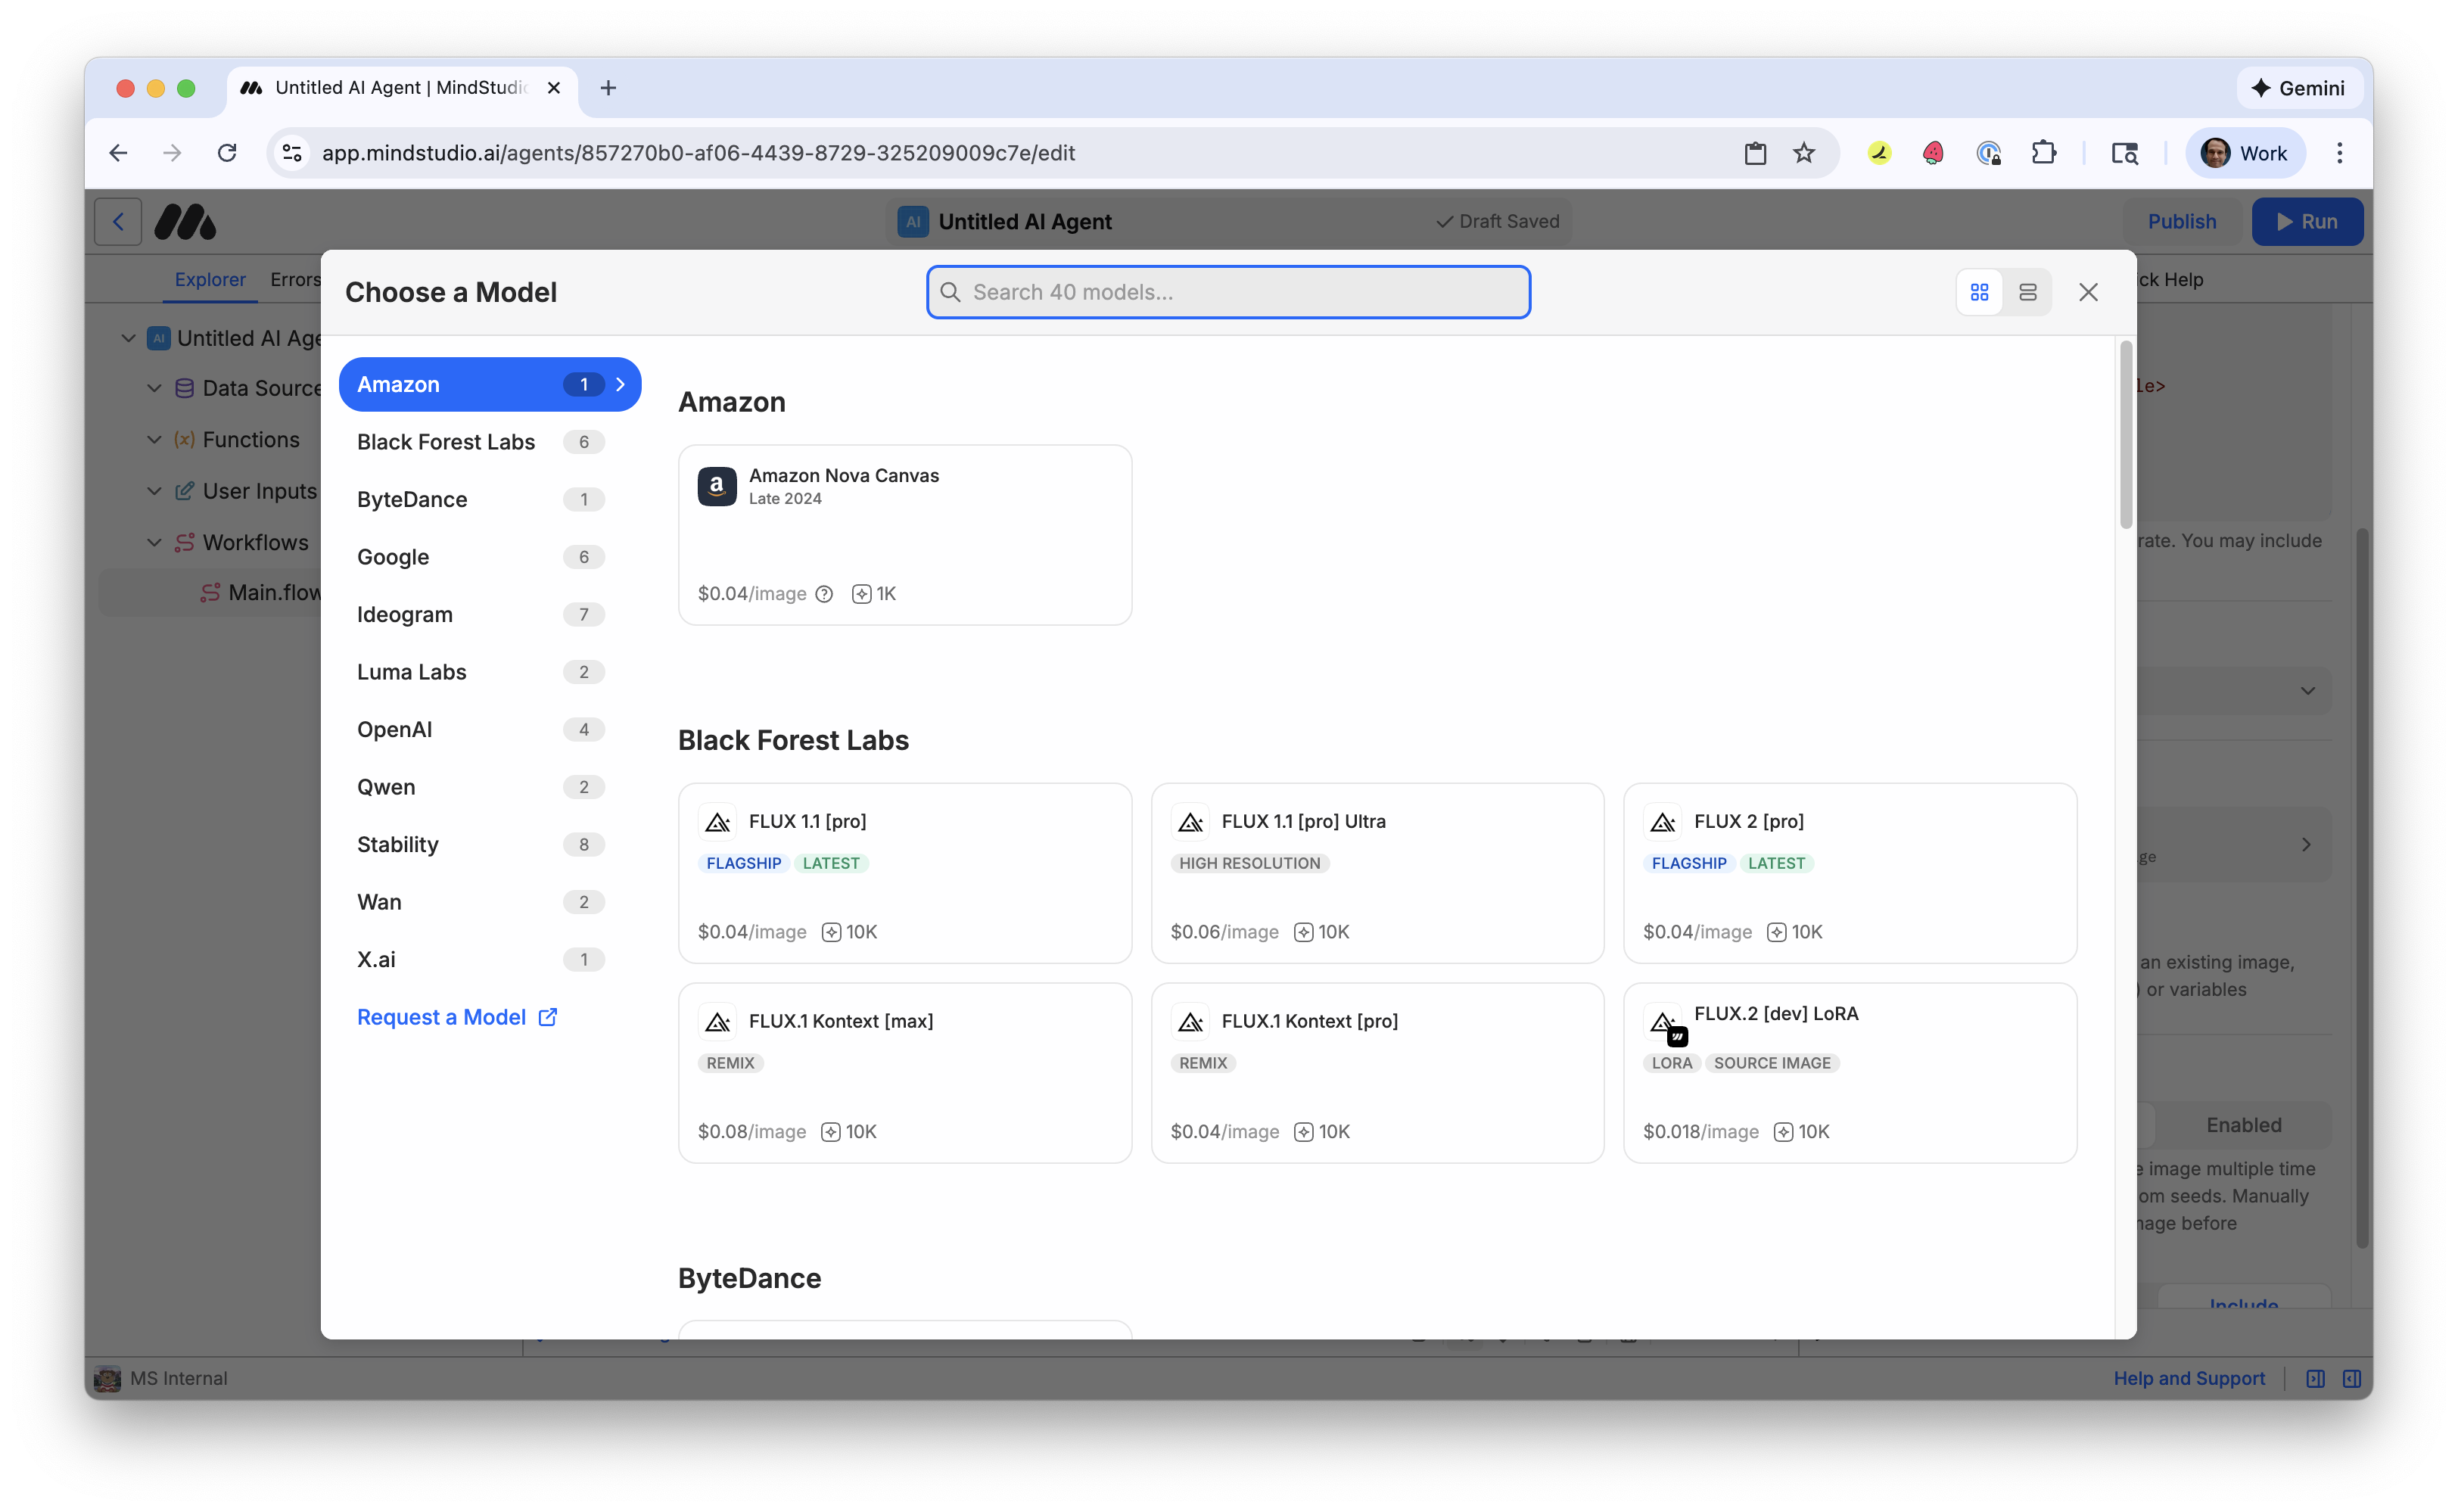Switch to grid view of models
2458x1512 pixels.
[1979, 292]
